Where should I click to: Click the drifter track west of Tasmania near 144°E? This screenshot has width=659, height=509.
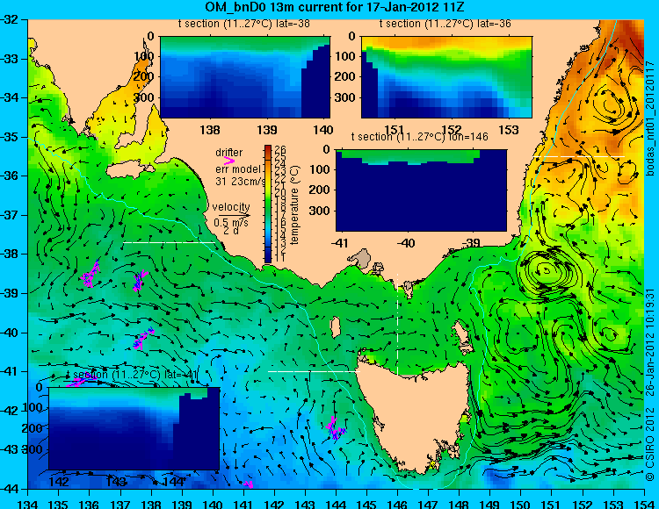[336, 429]
